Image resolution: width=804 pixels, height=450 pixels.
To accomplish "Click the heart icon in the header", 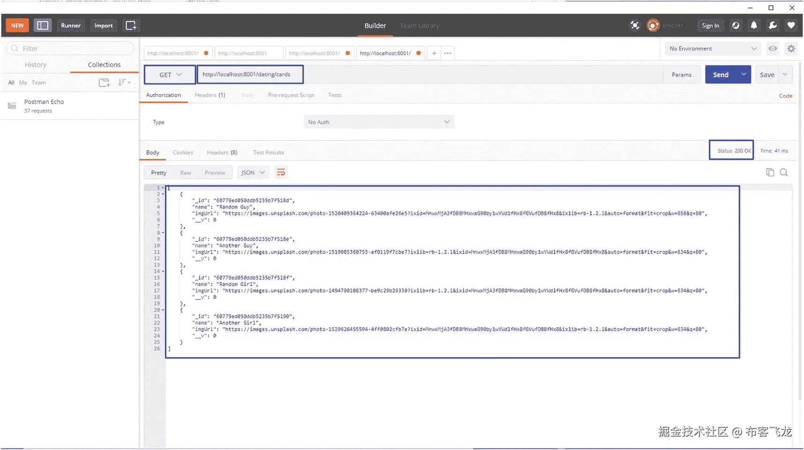I will (791, 25).
